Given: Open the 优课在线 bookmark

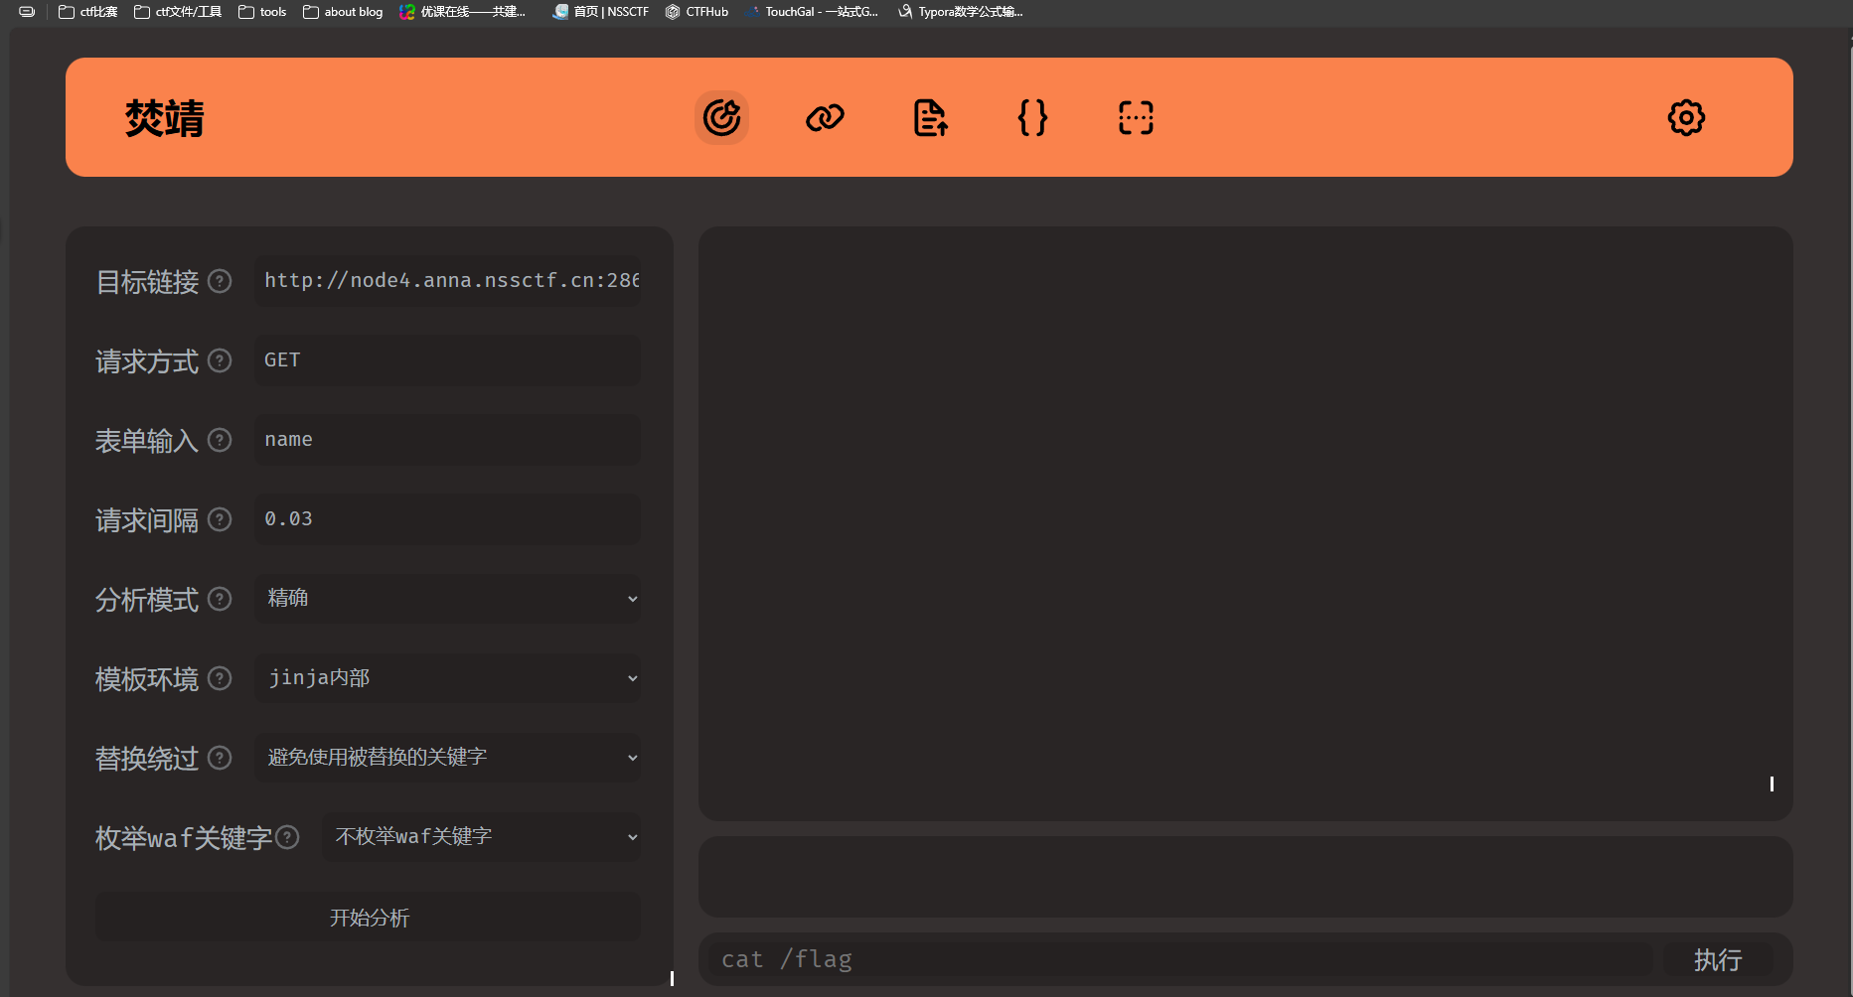Looking at the screenshot, I should point(463,12).
